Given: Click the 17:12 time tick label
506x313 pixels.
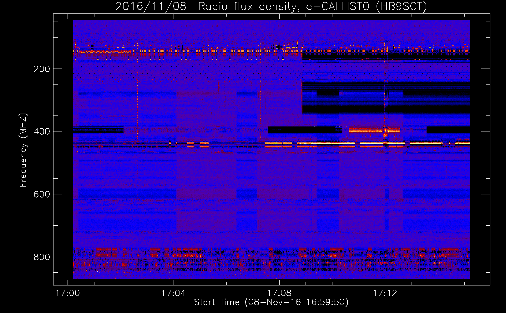Looking at the screenshot, I should click(385, 293).
